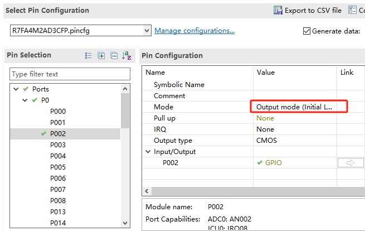Click the Export to CSV file icon
The height and width of the screenshot is (231, 365).
pyautogui.click(x=278, y=10)
